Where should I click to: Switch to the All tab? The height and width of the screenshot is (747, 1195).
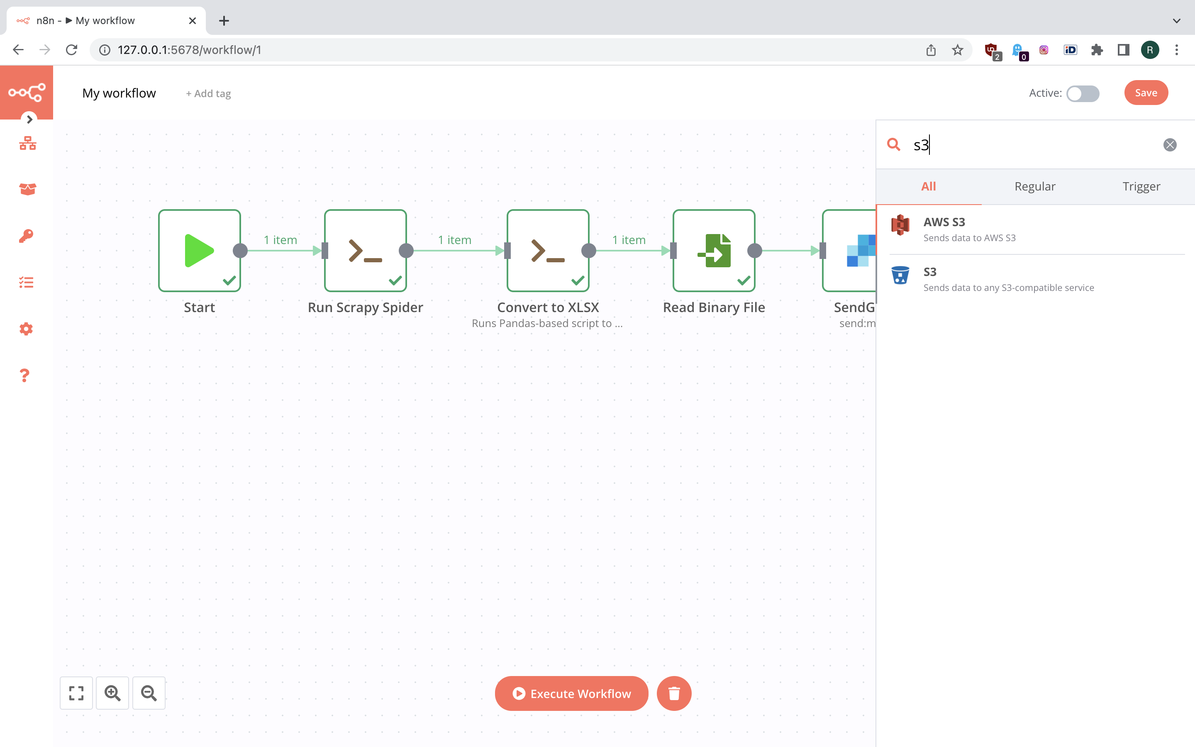coord(928,186)
